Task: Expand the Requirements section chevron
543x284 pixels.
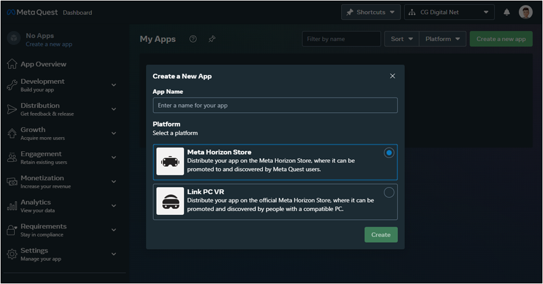Action: (114, 230)
